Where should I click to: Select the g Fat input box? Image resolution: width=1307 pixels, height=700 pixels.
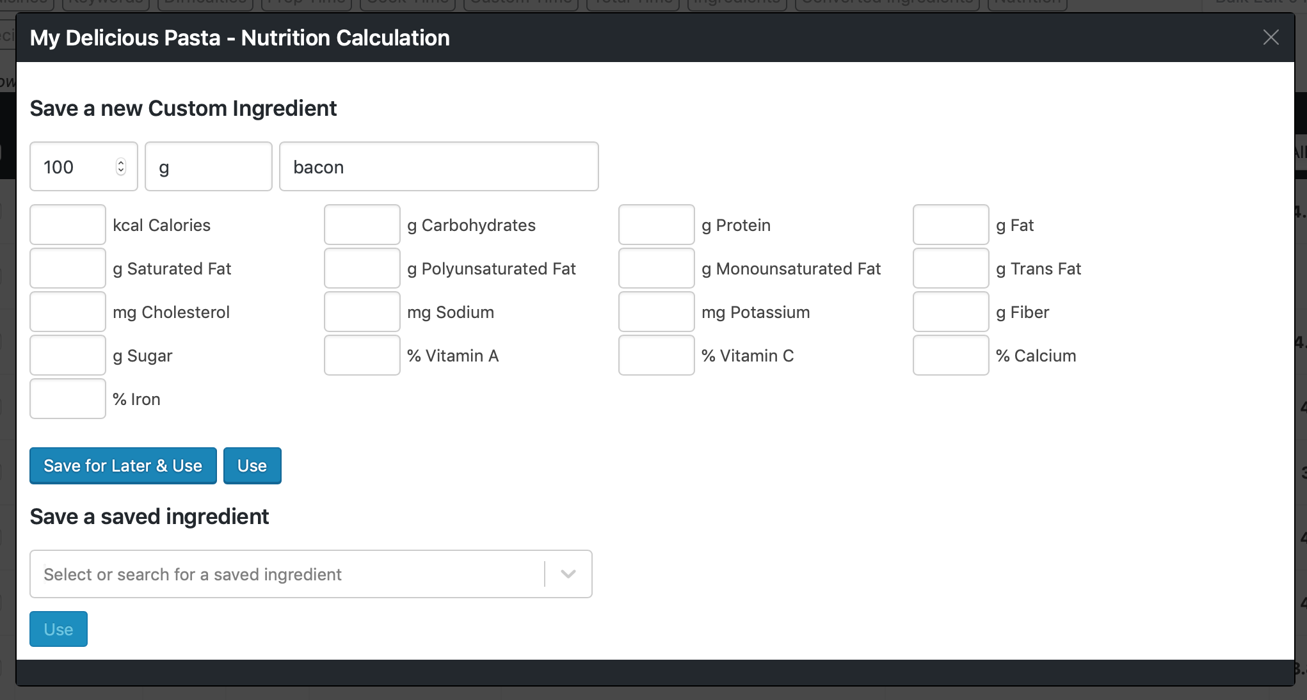coord(951,225)
